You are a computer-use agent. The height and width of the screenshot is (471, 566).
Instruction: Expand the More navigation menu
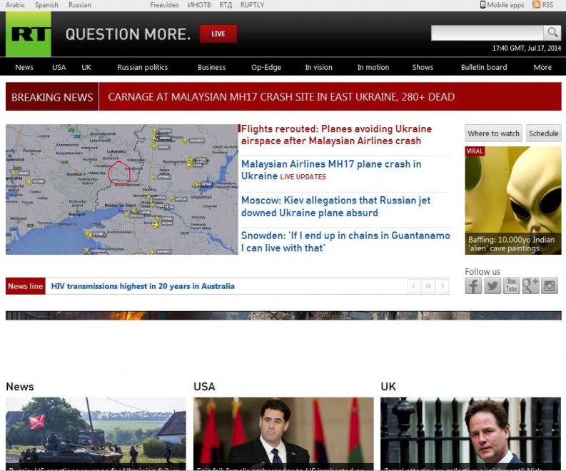[542, 67]
